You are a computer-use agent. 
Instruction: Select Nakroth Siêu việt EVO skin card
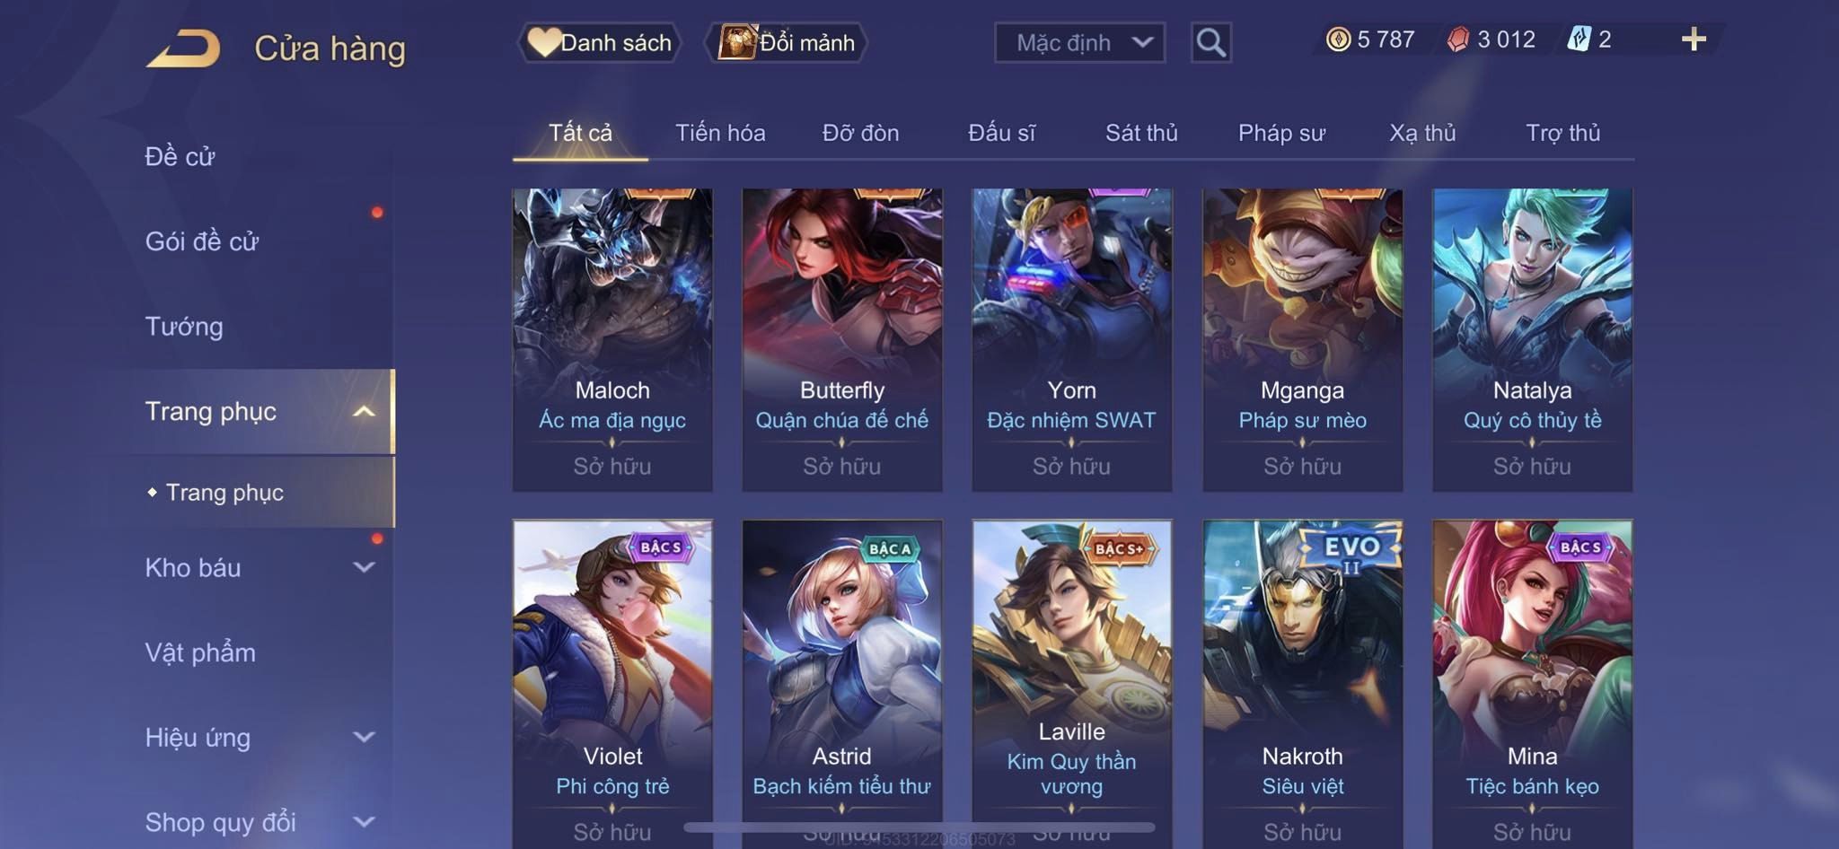tap(1302, 684)
